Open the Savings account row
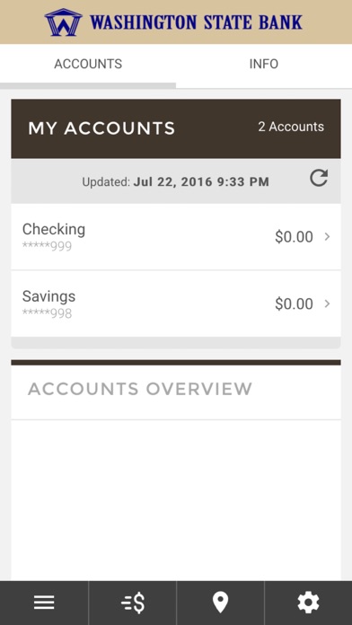 pyautogui.click(x=176, y=304)
